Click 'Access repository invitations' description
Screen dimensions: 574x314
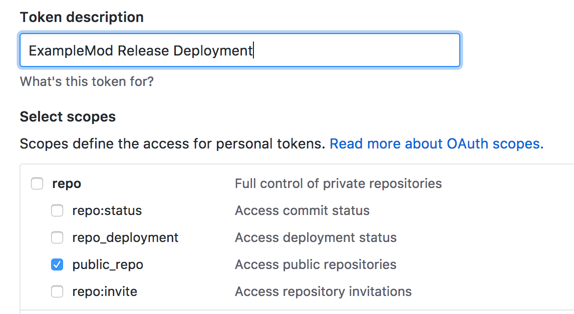tap(323, 291)
